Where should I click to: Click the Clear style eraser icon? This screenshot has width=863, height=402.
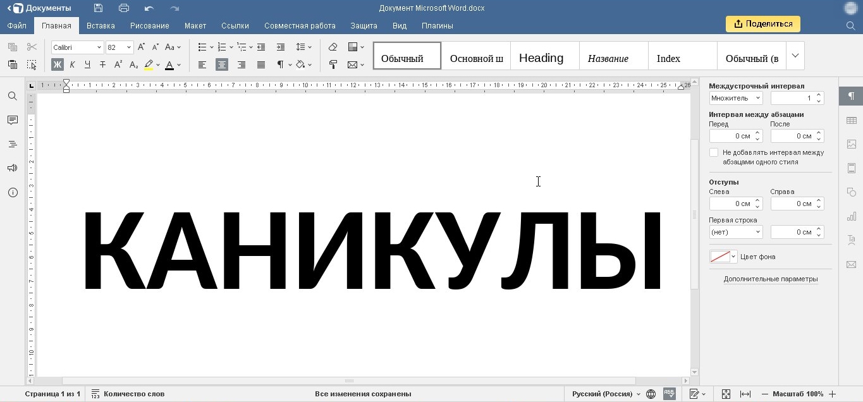334,47
